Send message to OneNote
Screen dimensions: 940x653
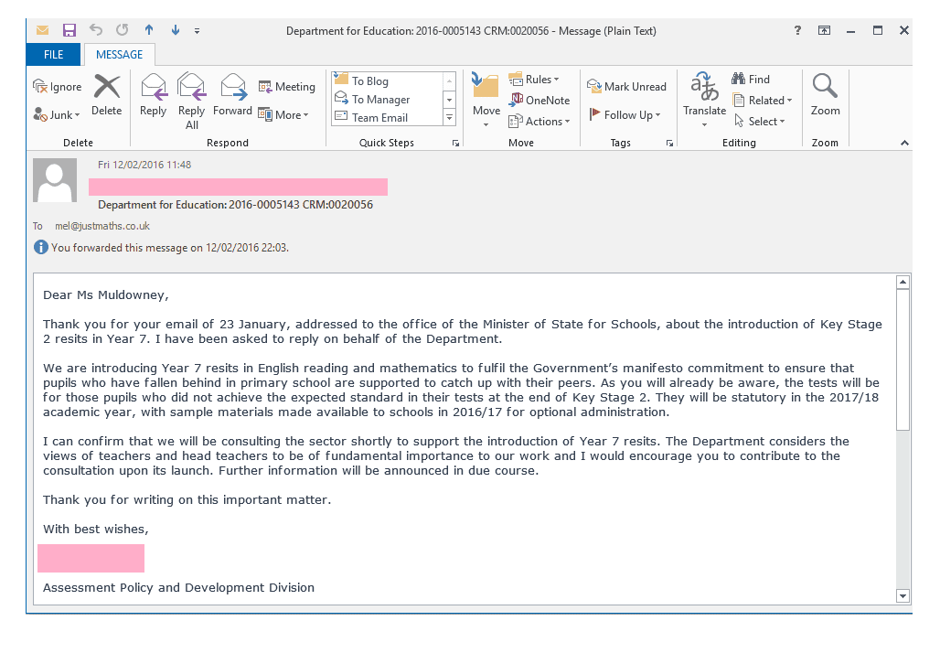pyautogui.click(x=539, y=100)
